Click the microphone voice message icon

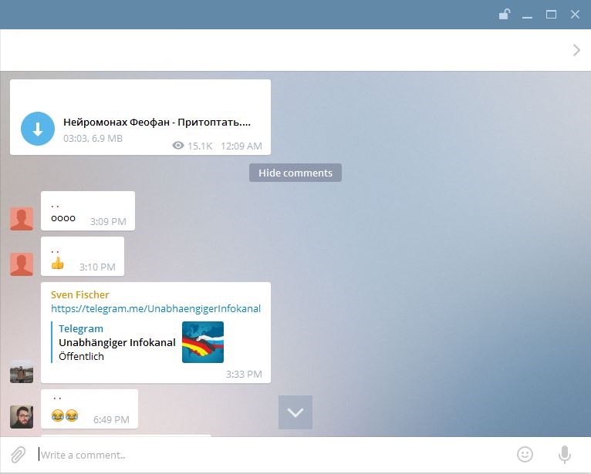click(564, 455)
